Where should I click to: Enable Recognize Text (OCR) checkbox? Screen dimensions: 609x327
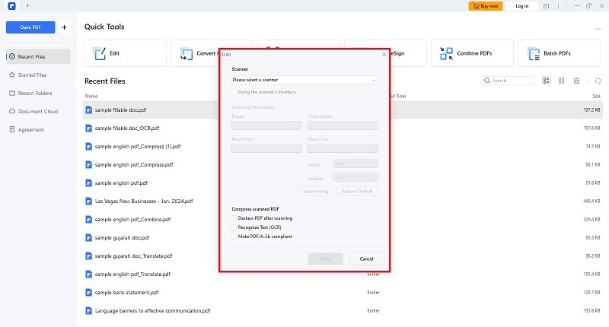234,227
